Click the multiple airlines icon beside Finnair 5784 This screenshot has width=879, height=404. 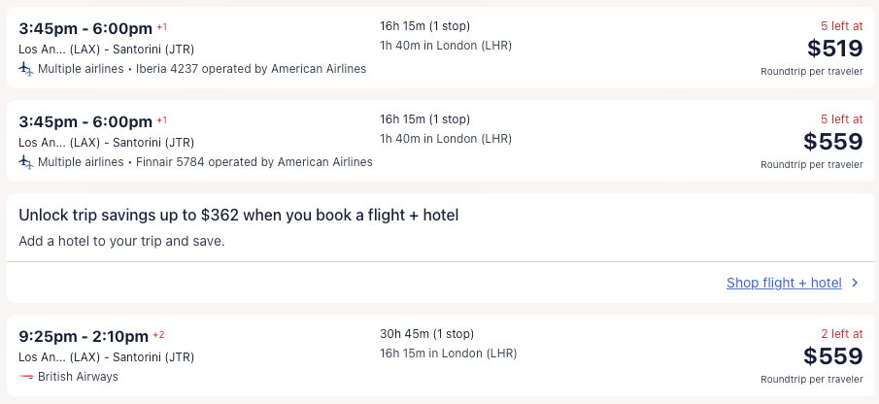click(26, 162)
